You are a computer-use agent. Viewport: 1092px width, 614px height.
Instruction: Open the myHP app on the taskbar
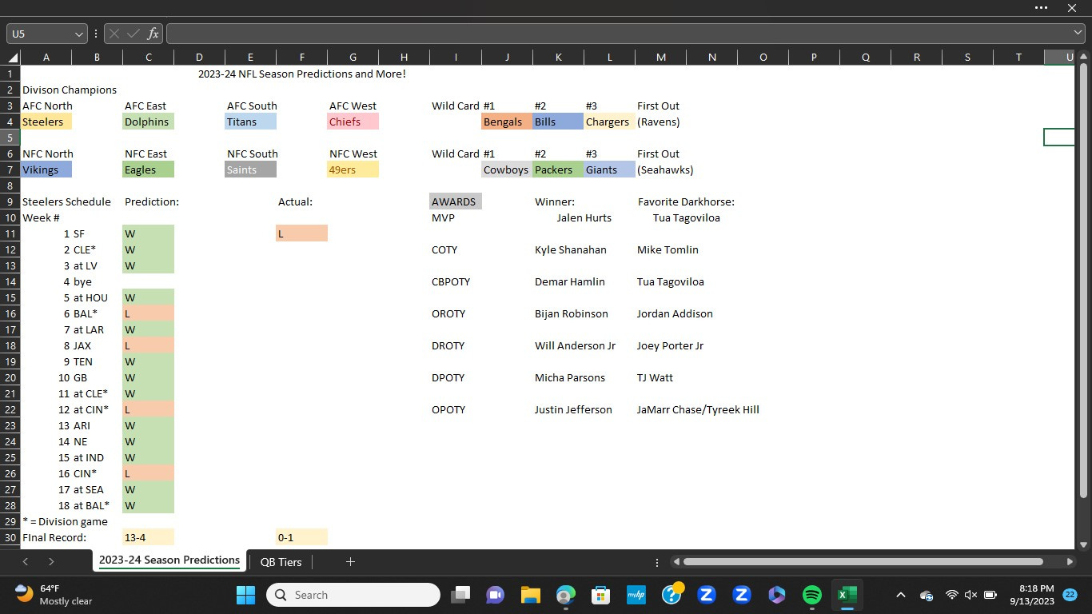tap(636, 595)
